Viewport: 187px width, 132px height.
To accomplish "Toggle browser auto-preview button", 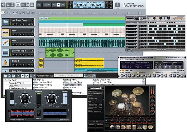I will click(x=26, y=76).
